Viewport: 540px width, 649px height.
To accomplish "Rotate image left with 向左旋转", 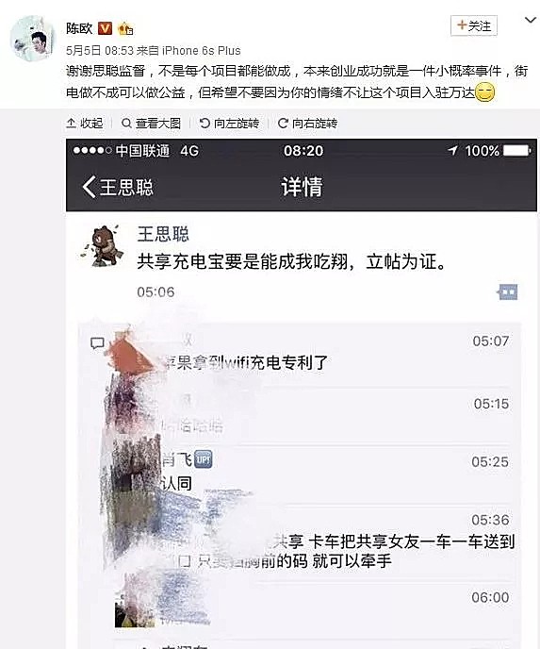I will [x=230, y=123].
